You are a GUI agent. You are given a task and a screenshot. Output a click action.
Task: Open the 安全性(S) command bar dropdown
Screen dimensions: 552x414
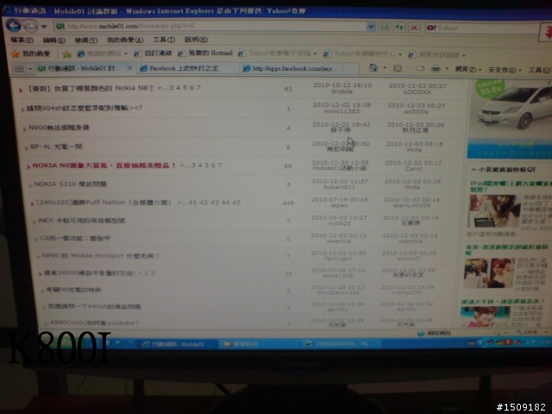(x=505, y=70)
